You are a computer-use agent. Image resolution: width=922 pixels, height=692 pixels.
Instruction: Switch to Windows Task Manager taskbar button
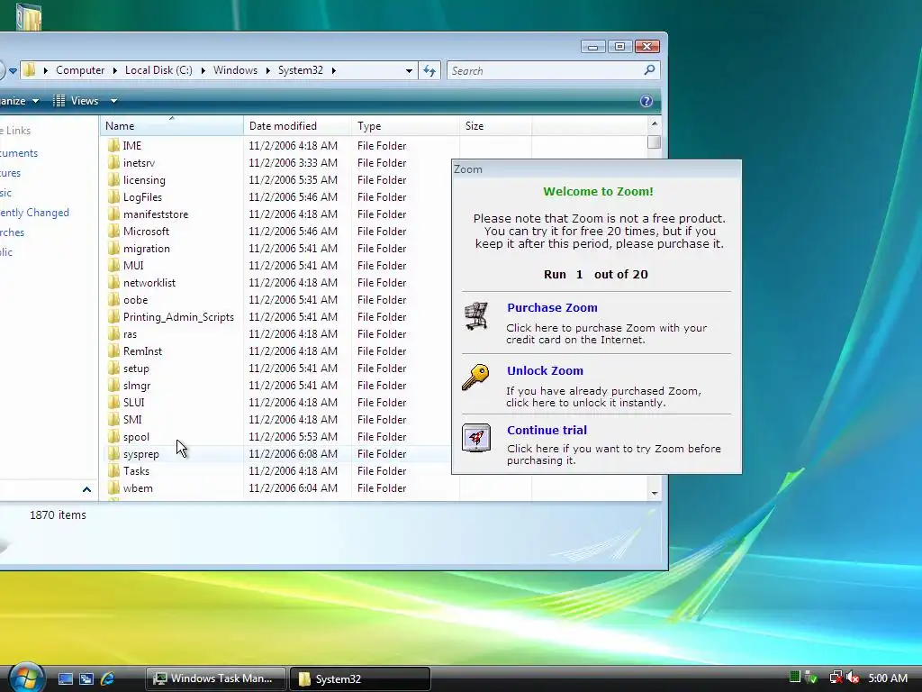[x=216, y=678]
